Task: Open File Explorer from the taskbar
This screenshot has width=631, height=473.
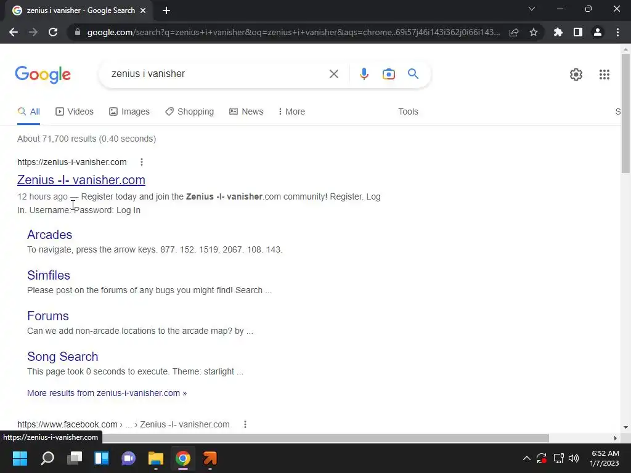Action: click(156, 458)
